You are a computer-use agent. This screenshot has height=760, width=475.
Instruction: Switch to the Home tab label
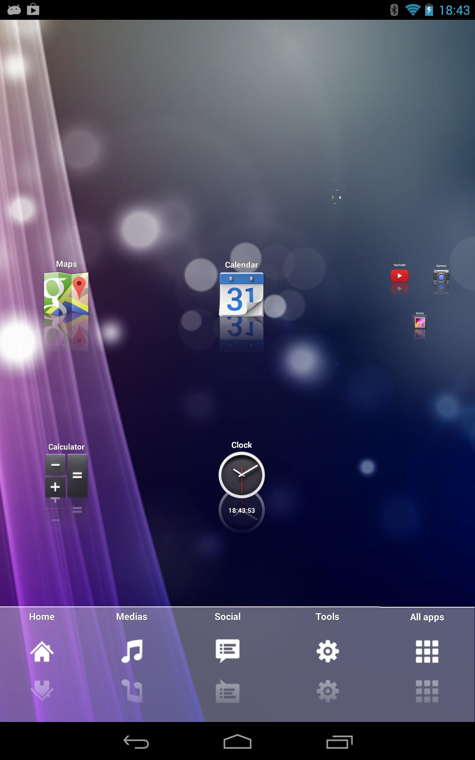tap(42, 617)
